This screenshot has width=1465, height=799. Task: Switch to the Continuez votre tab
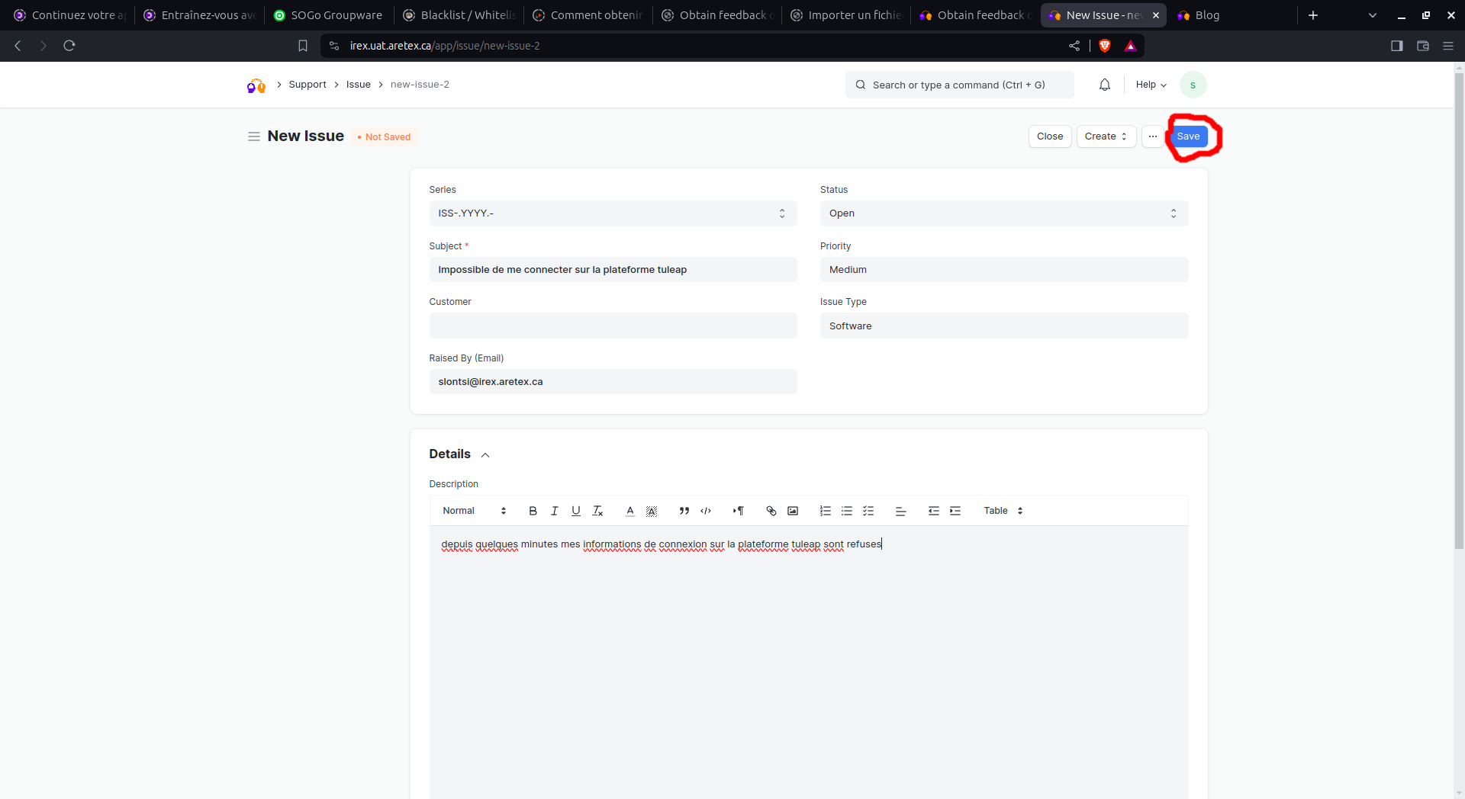(x=71, y=15)
